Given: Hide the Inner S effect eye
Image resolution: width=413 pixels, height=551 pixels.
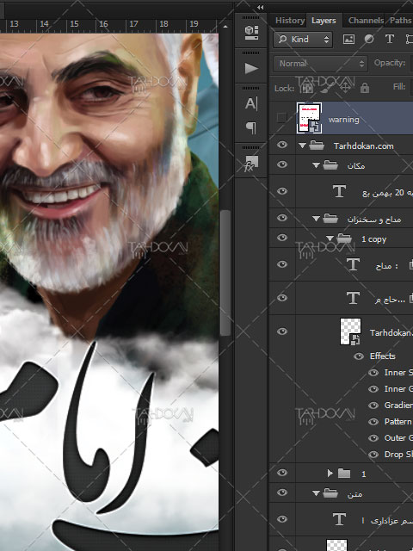Looking at the screenshot, I should [x=373, y=373].
